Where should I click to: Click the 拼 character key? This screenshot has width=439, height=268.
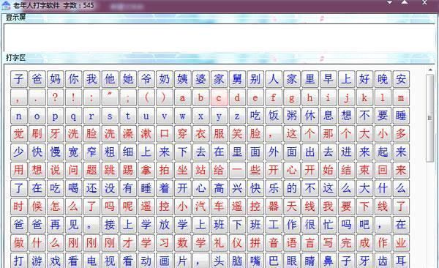pyautogui.click(x=255, y=243)
